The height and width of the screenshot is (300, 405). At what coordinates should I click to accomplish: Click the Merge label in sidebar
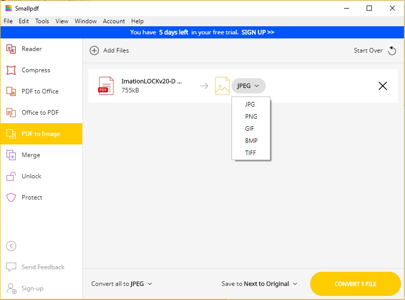(31, 155)
